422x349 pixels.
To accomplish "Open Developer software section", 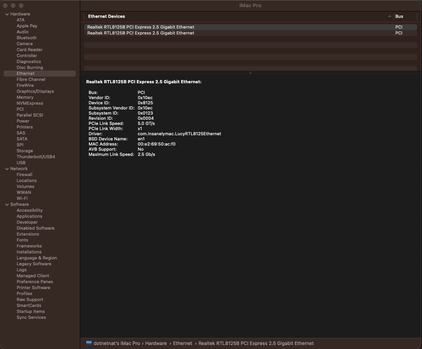I will 27,222.
